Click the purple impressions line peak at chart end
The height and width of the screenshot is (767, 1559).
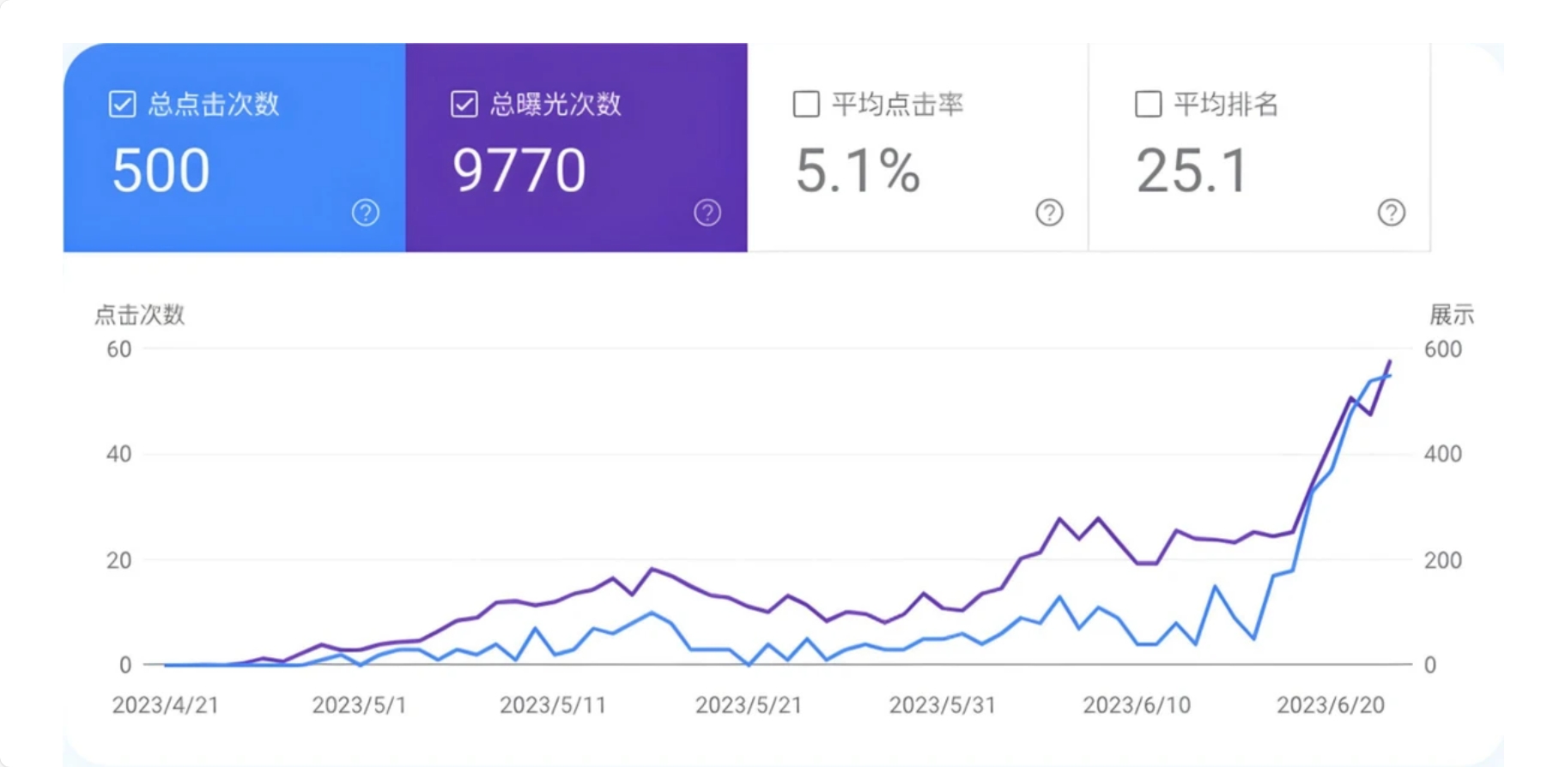point(1390,361)
